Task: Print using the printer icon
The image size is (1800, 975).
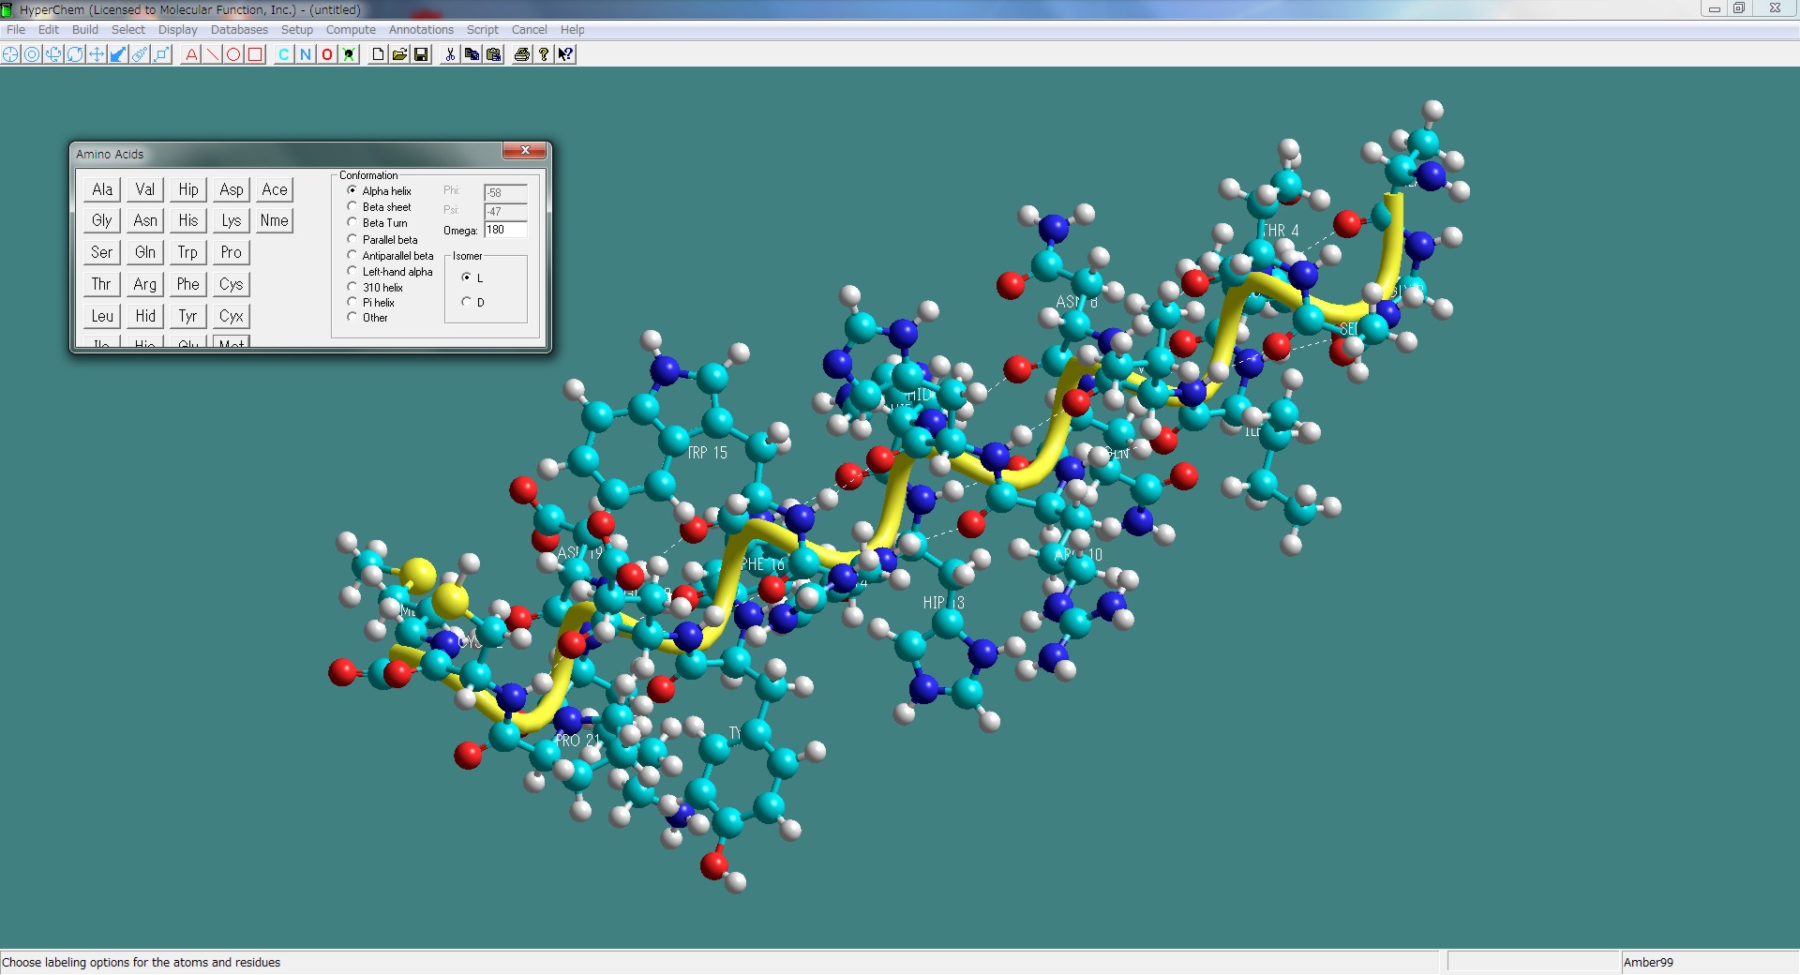Action: (522, 54)
